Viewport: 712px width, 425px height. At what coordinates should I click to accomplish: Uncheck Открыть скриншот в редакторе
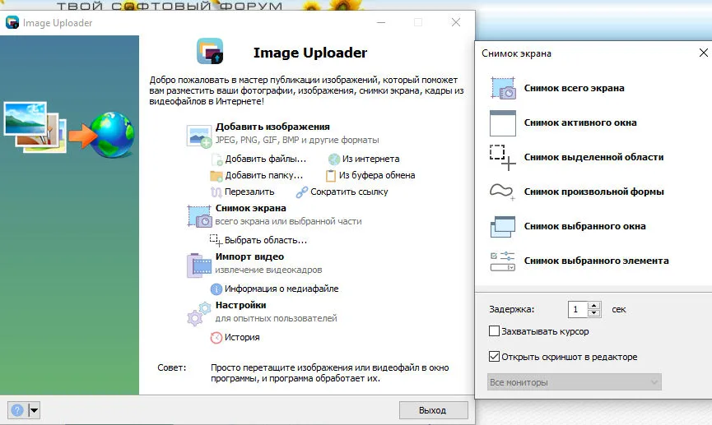494,357
